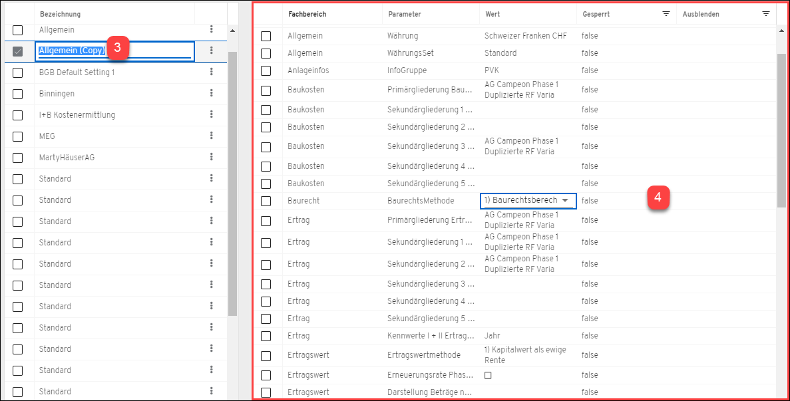Click filter icon in Ausblenden column header
Viewport: 790px width, 401px height.
coord(766,14)
